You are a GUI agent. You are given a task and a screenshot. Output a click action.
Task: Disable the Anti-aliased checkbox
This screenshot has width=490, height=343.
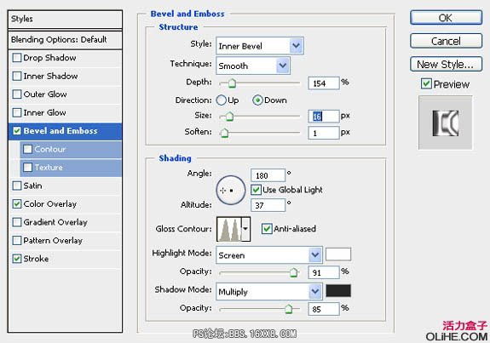tap(267, 228)
